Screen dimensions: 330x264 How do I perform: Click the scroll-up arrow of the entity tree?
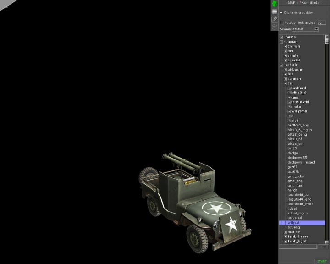[327, 37]
